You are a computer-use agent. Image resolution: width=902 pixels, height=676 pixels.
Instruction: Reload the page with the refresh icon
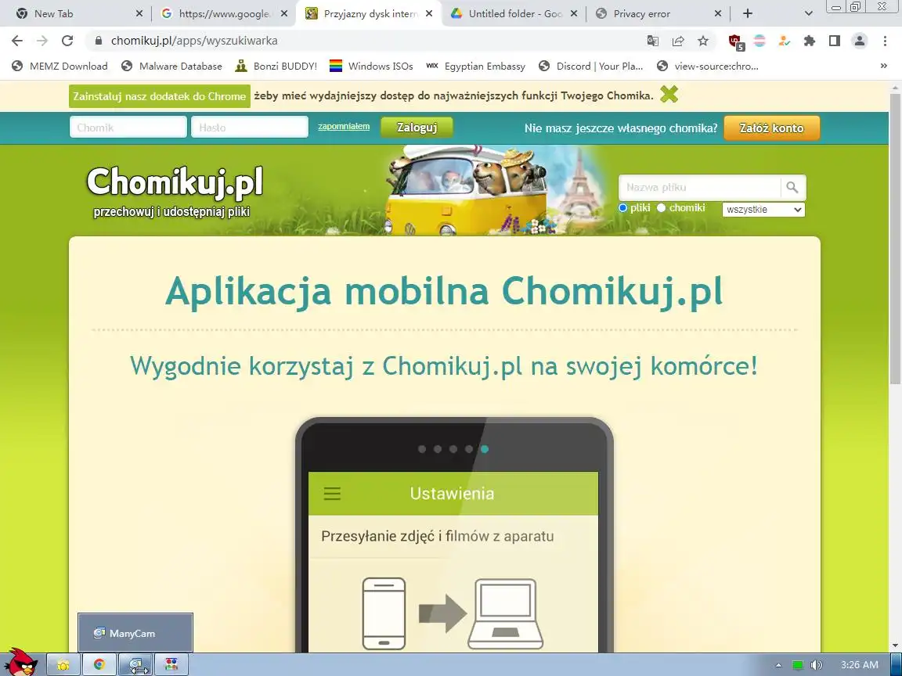coord(67,40)
